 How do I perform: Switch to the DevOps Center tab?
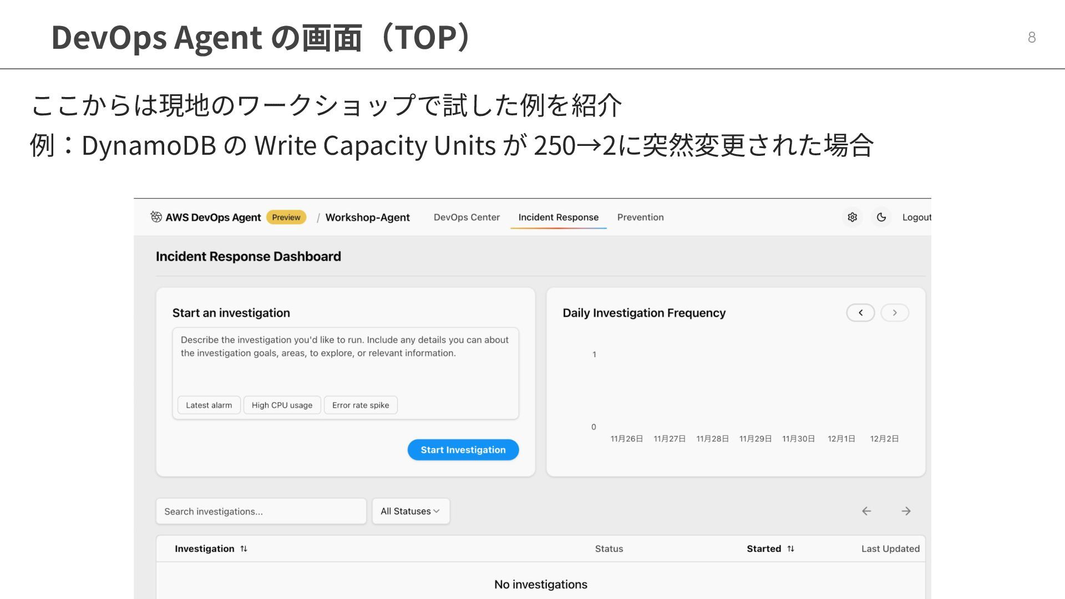click(x=466, y=217)
